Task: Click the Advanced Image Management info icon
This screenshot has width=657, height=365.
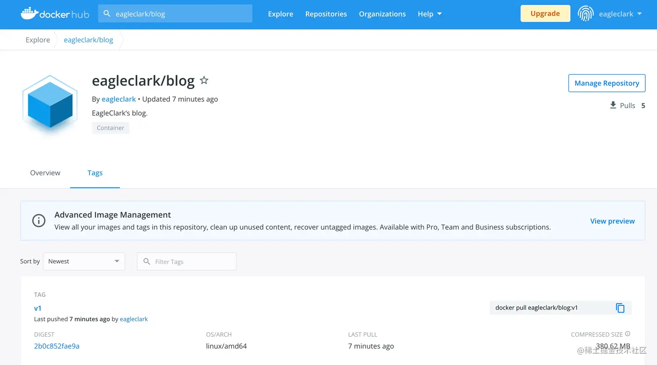Action: 39,220
